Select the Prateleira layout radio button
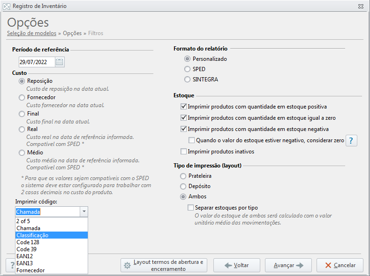Screen dimensions: 370x276 183,176
